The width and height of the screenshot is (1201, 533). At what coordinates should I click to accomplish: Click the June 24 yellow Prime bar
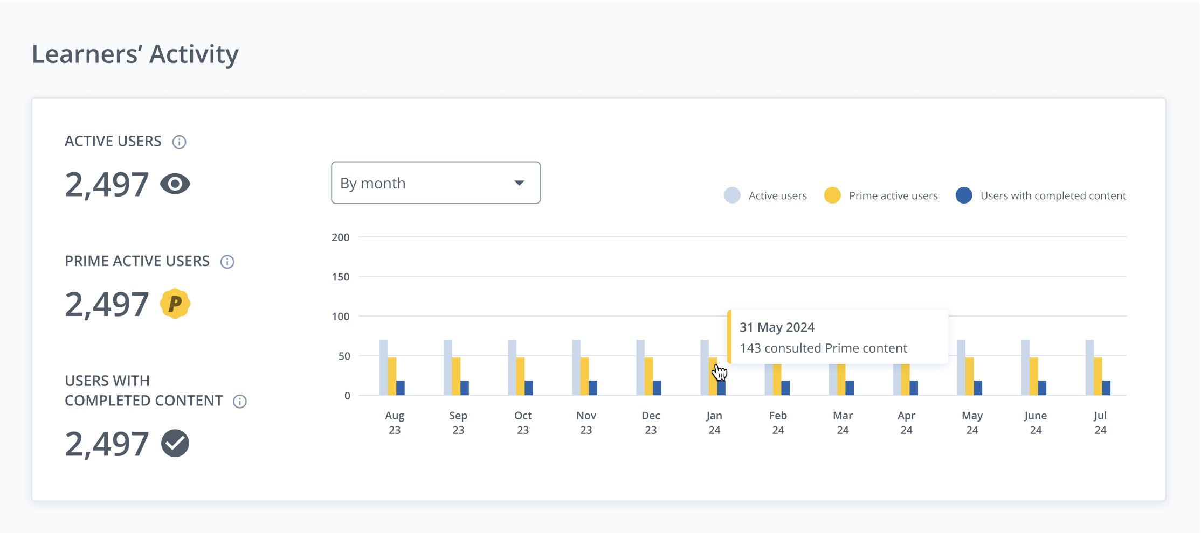(x=1034, y=376)
